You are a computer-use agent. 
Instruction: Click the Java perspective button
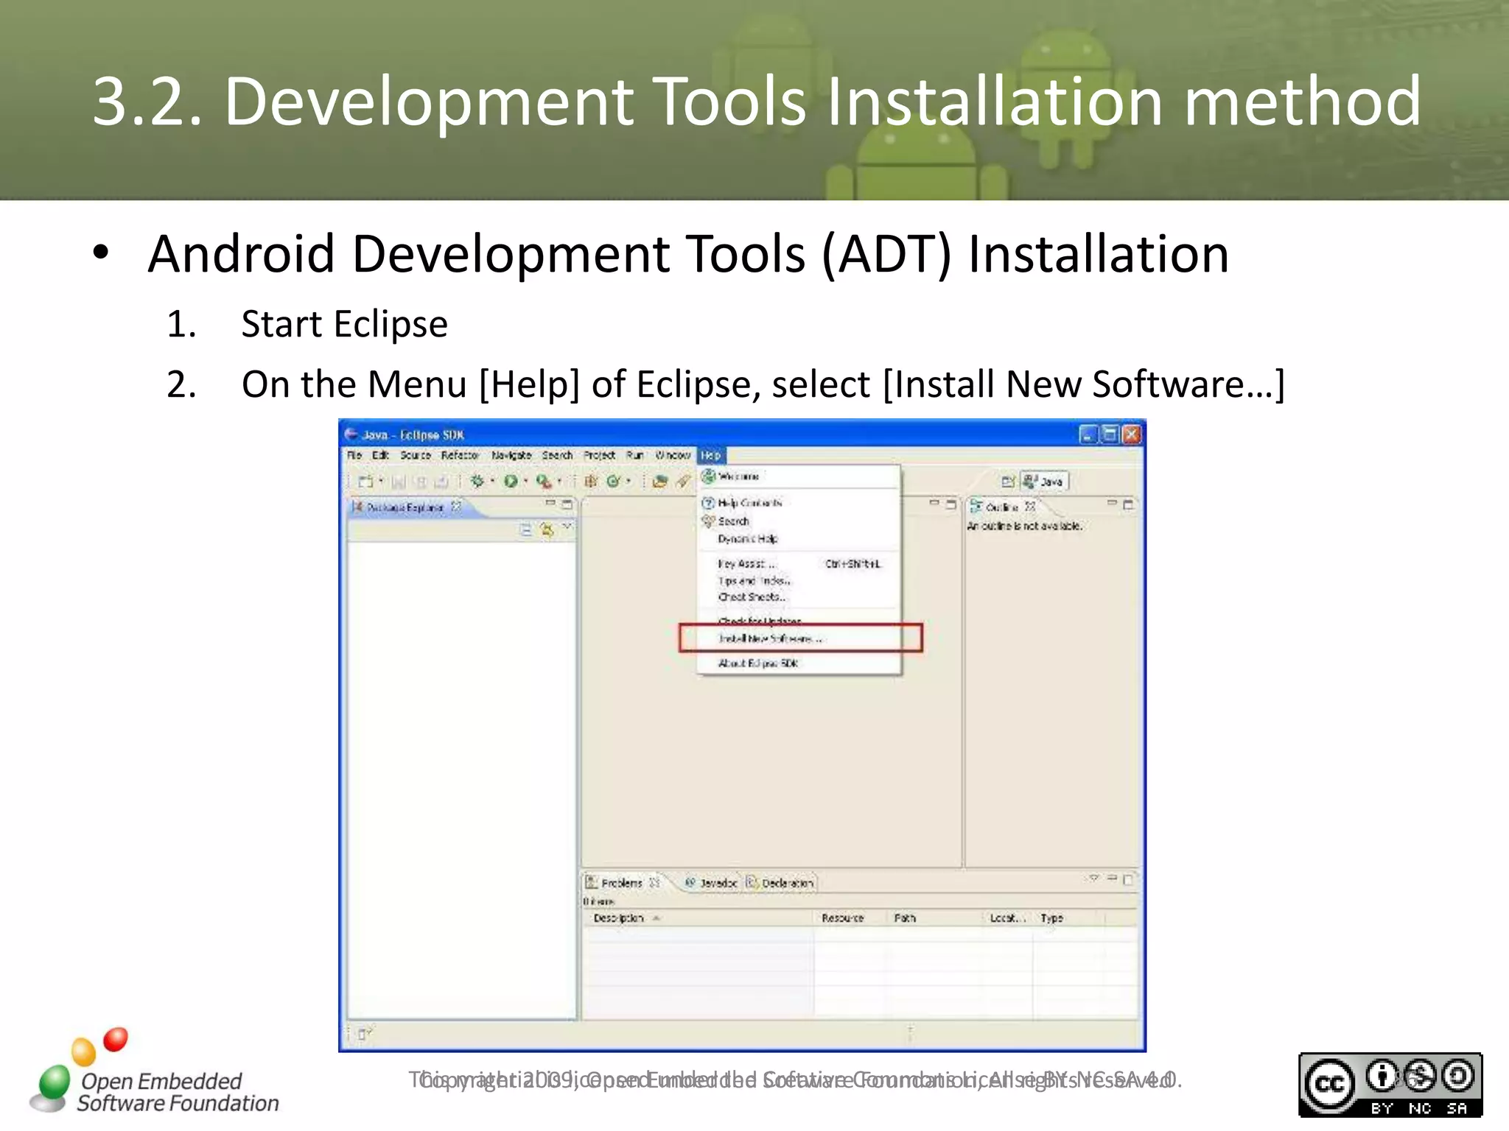point(1045,482)
